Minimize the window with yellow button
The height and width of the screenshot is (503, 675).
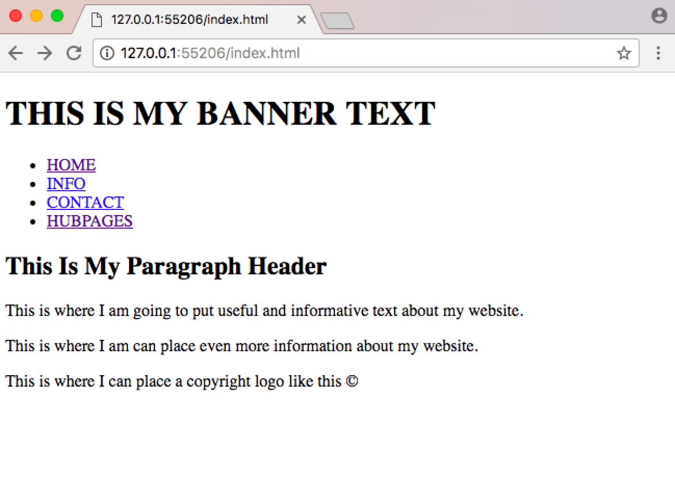37,16
